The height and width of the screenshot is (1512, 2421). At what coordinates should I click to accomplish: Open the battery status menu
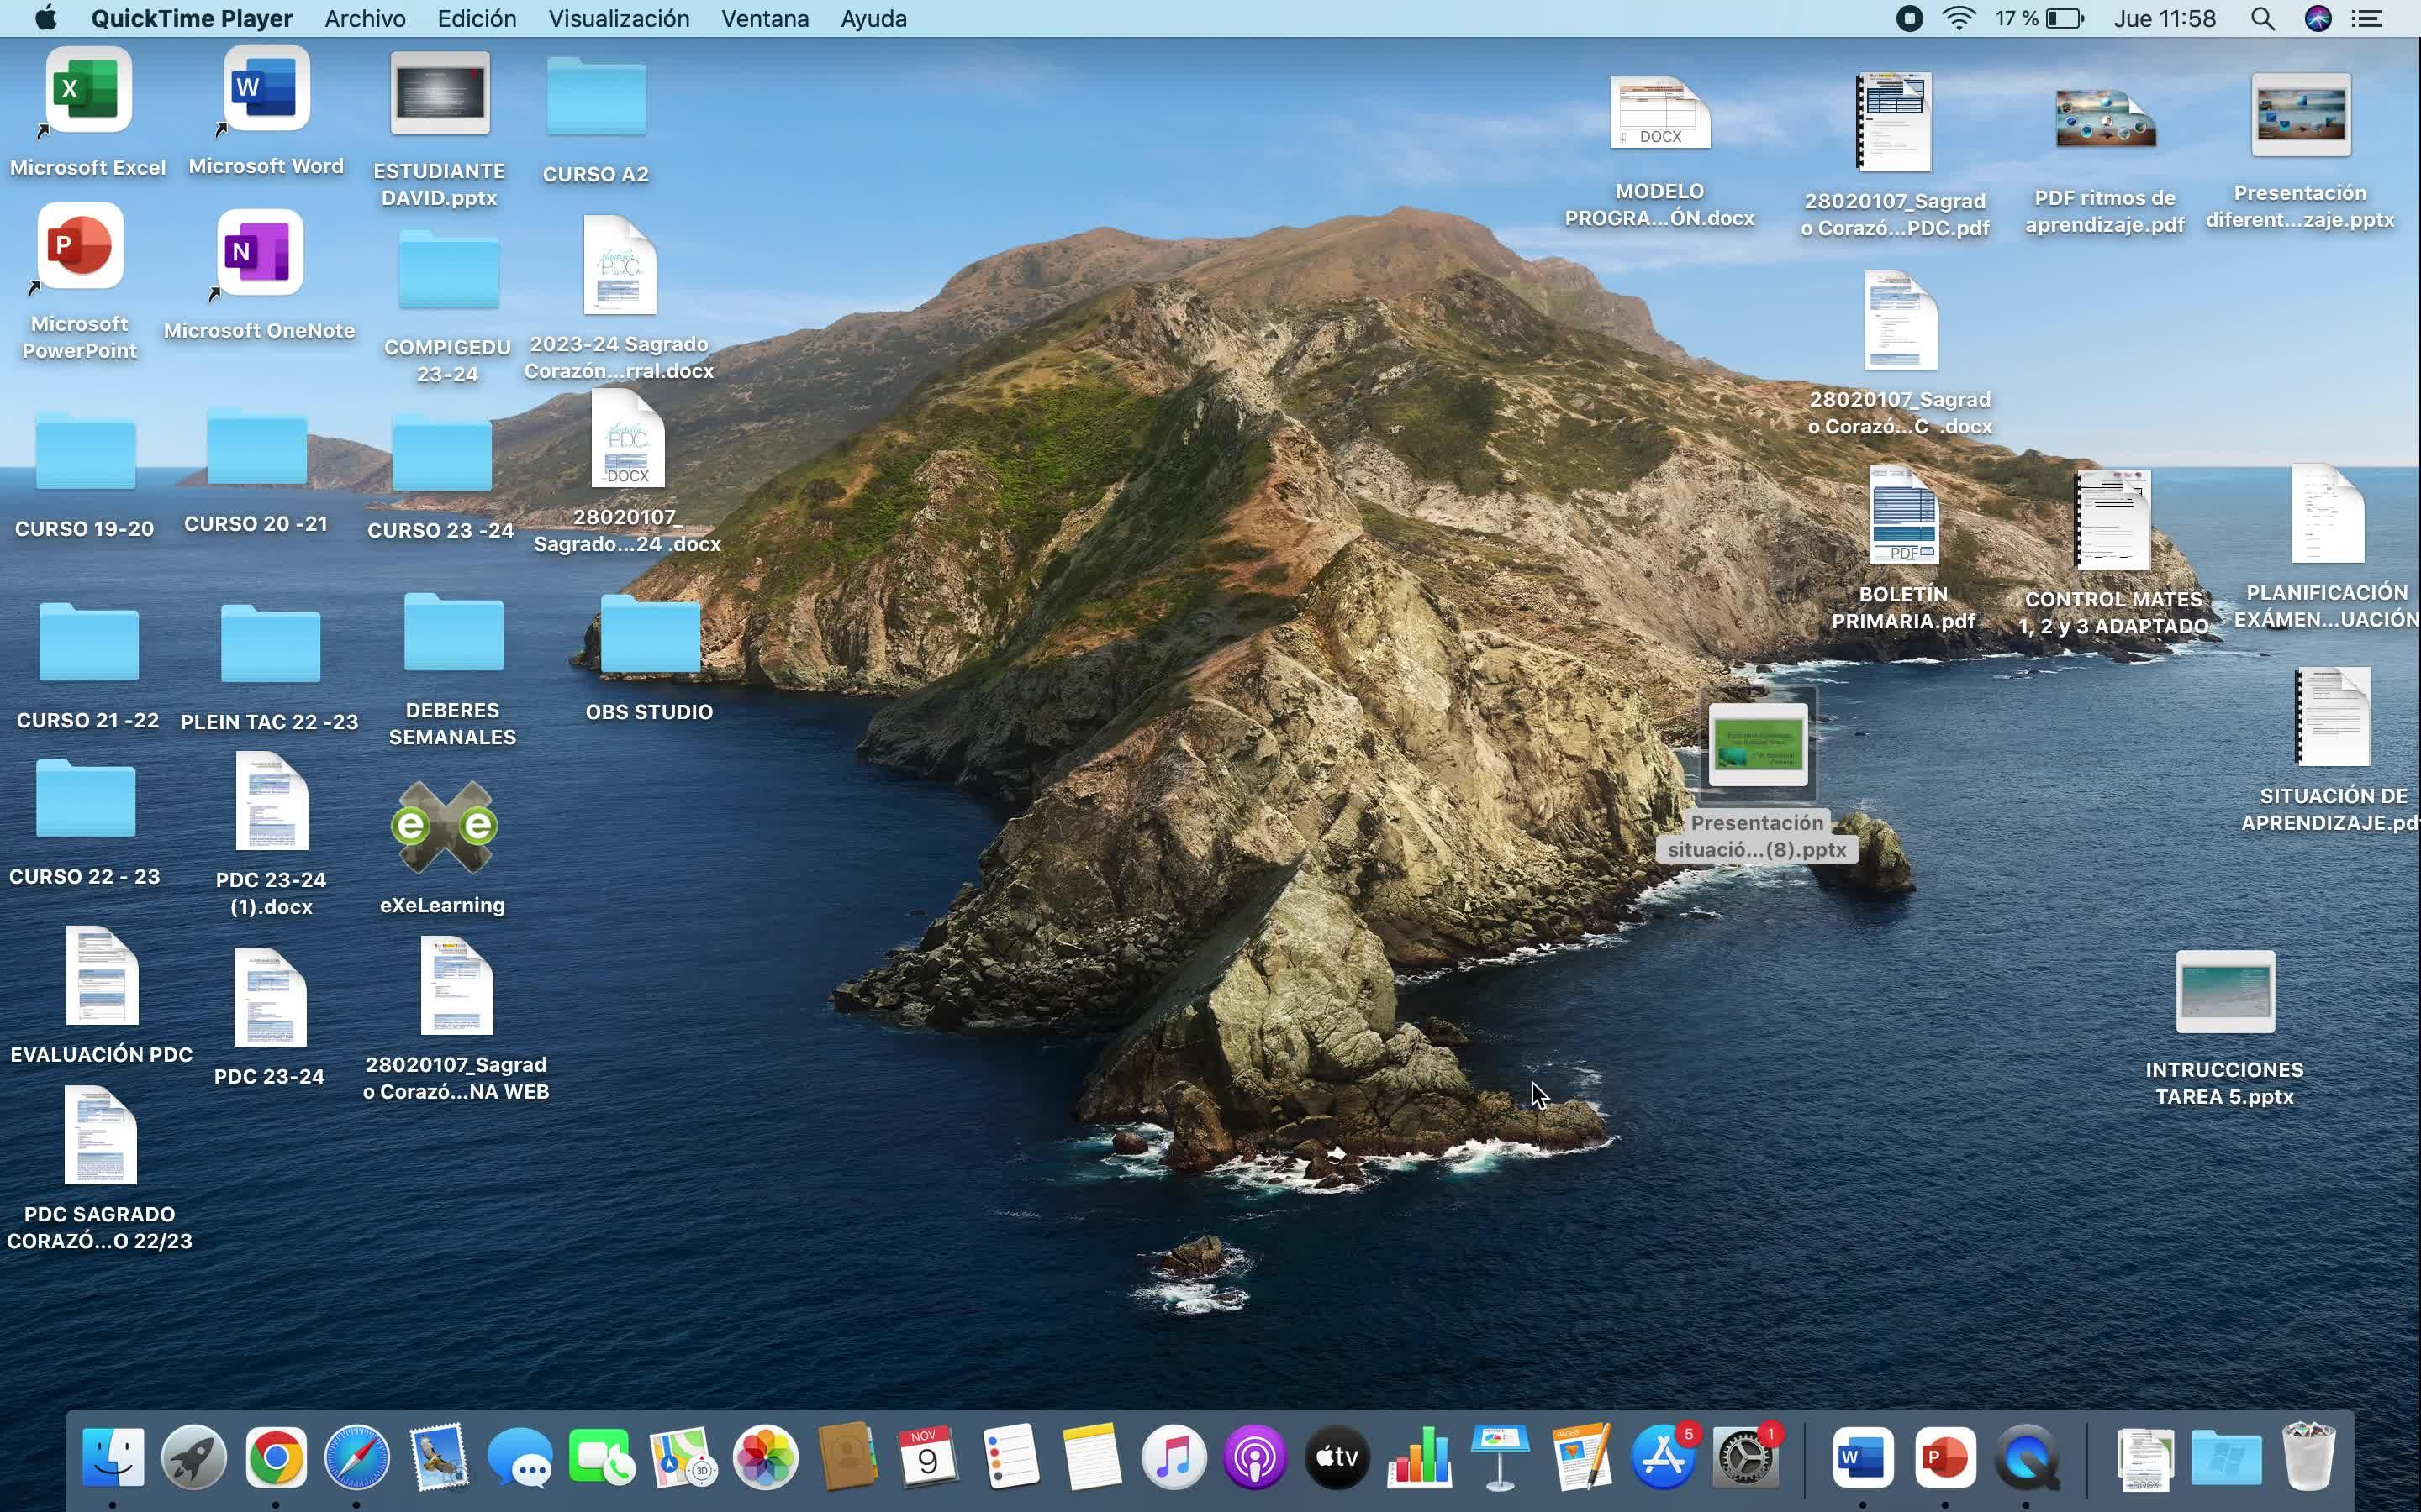tap(2065, 19)
